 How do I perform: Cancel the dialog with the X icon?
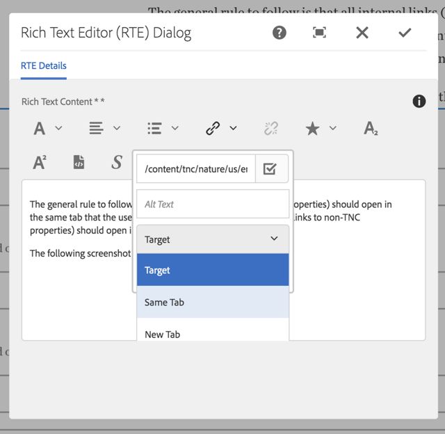(362, 33)
